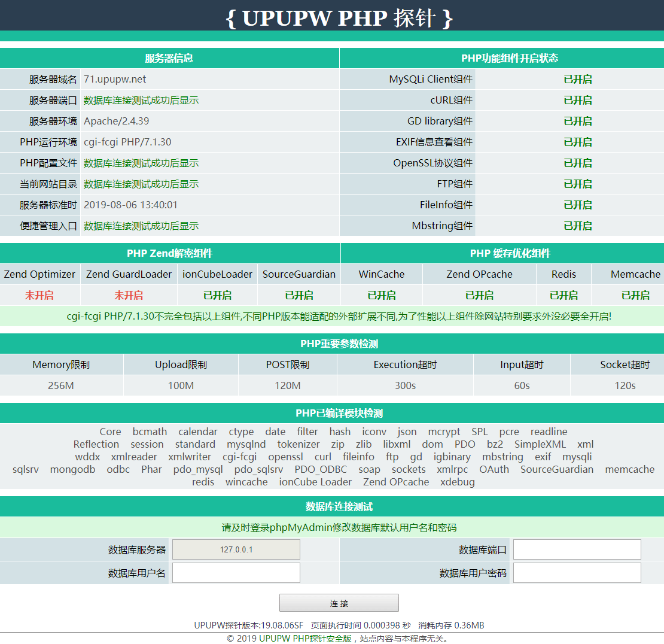This screenshot has height=644, width=664.
Task: Click the pdo_sqlsrv module name
Action: [x=259, y=470]
